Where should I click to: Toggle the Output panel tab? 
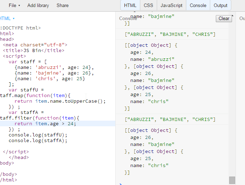click(x=220, y=6)
